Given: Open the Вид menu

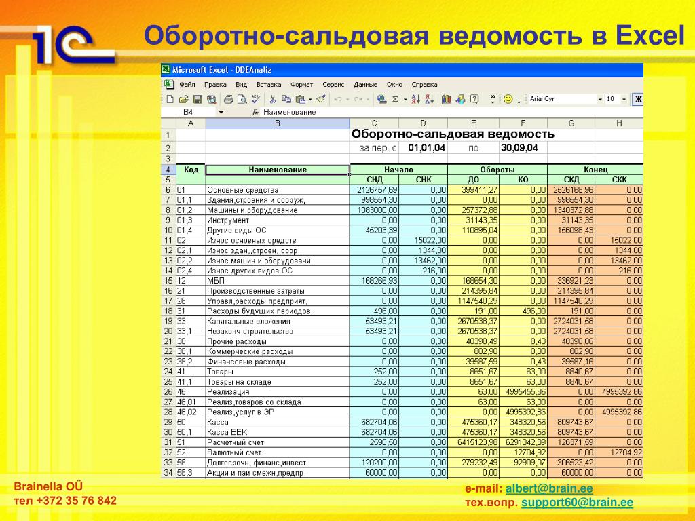Looking at the screenshot, I should tap(241, 85).
